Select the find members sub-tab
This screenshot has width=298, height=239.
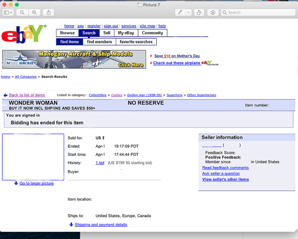pos(99,42)
